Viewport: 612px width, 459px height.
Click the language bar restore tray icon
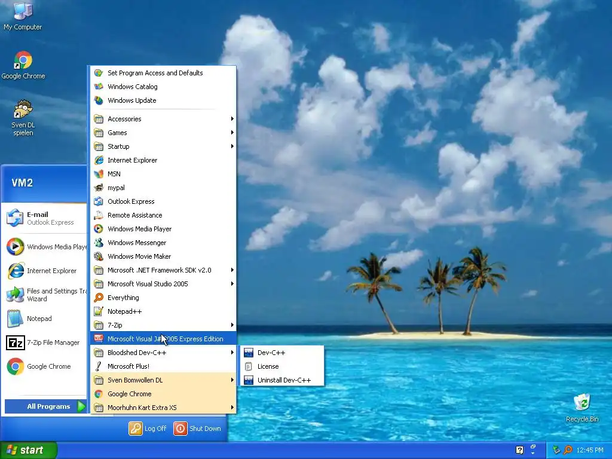click(533, 446)
